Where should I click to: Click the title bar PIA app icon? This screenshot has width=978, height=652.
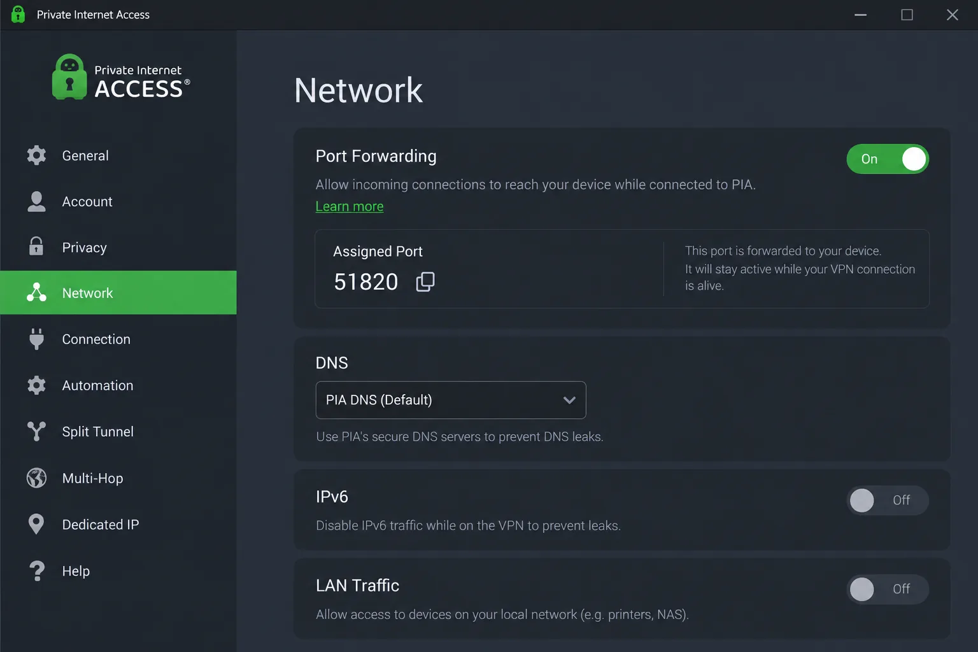tap(18, 14)
